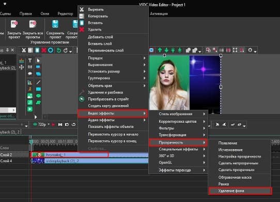
Task: Click the grey redo arrow icon
Action: 66,51
